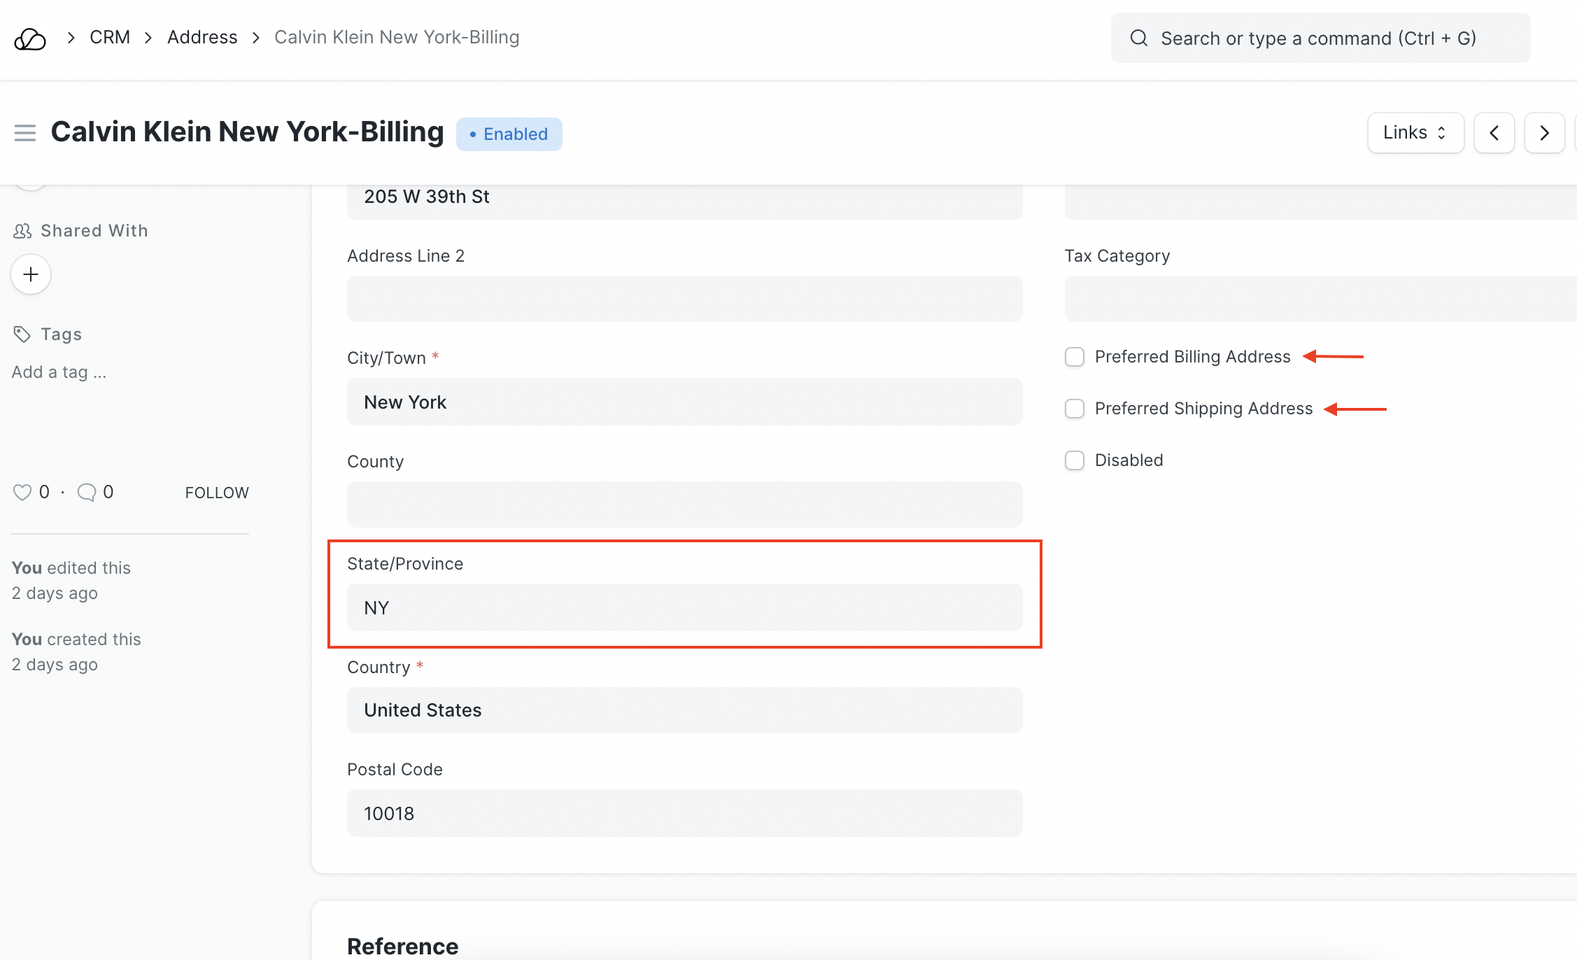
Task: Go to previous record arrow
Action: click(1494, 133)
